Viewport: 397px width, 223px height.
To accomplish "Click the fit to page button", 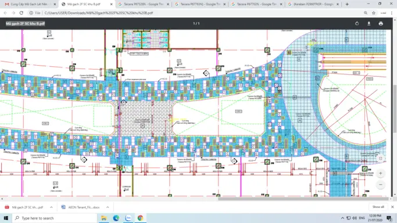I will point(380,159).
